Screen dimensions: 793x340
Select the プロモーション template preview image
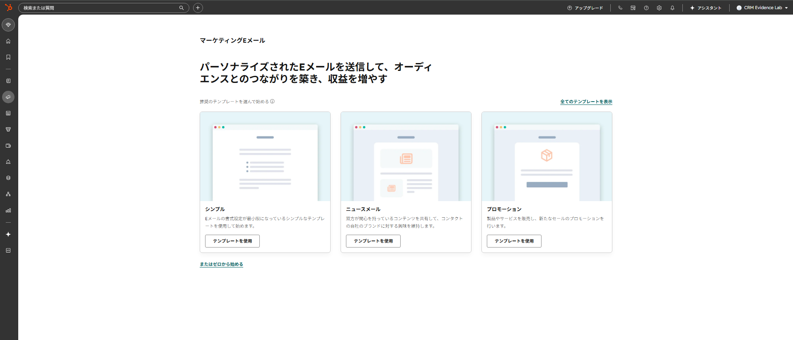[x=547, y=156]
